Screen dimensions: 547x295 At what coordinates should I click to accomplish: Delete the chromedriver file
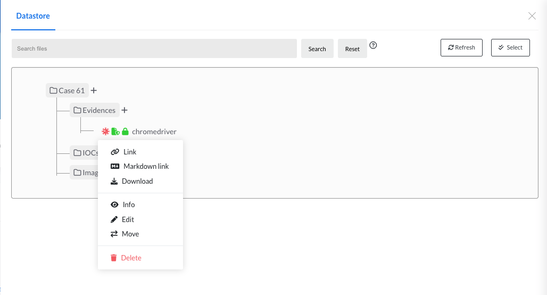(131, 258)
